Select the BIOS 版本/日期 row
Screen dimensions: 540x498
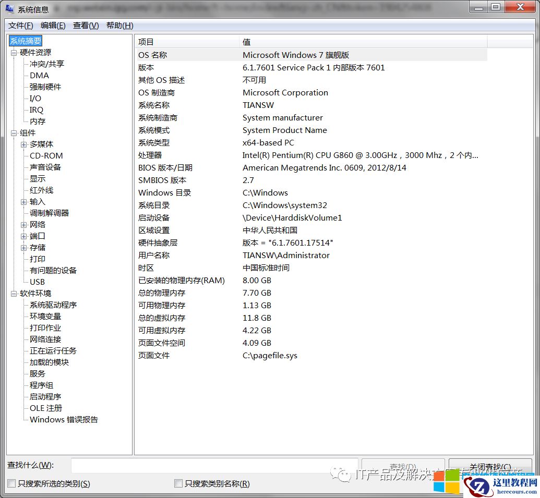[311, 167]
